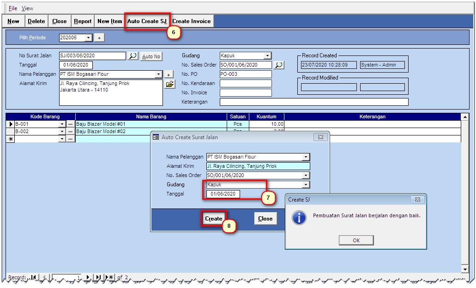Expand the Pilih Periode dropdown
476x288 pixels.
(x=89, y=38)
